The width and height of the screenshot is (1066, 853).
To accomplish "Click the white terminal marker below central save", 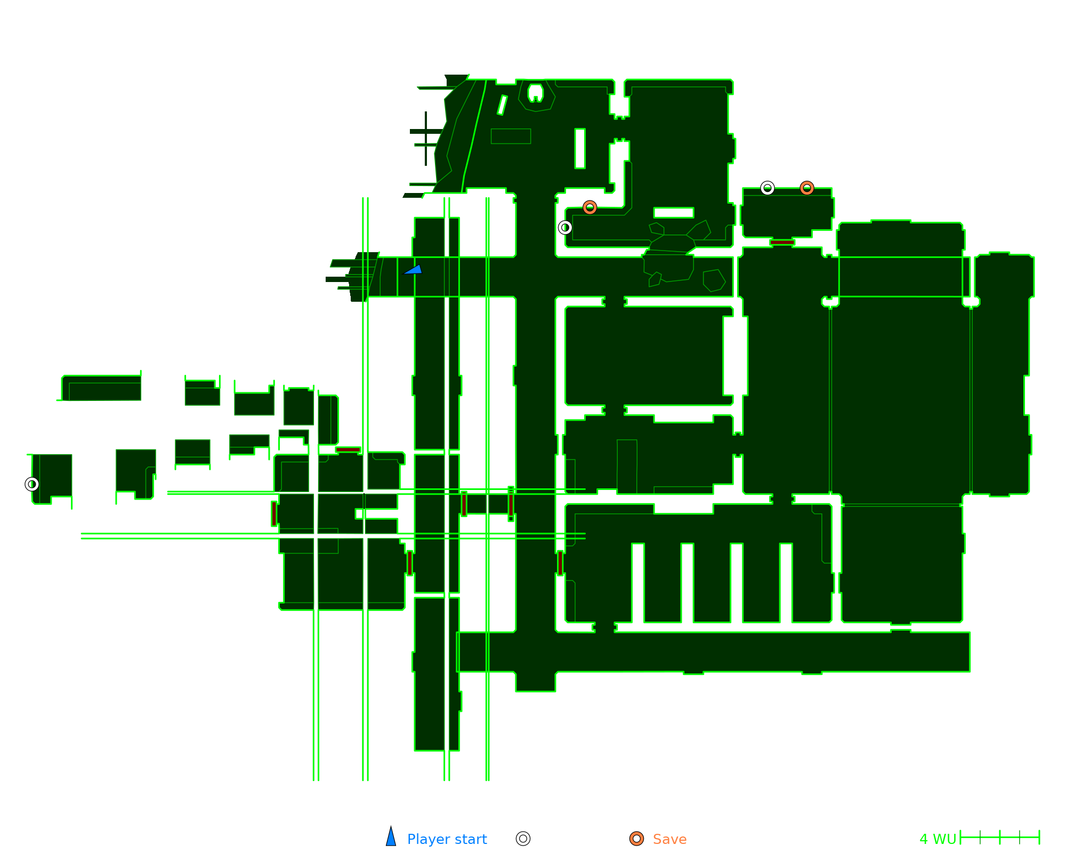I will point(565,228).
